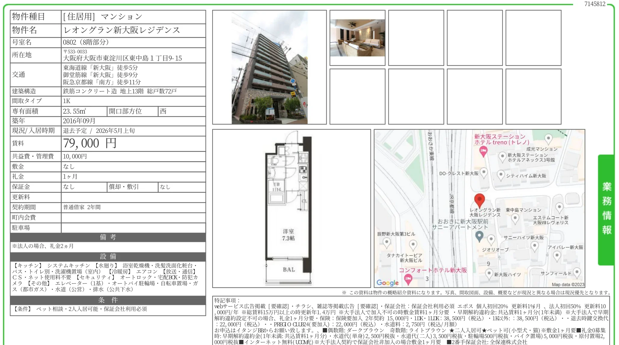Select the green 業務情報 side tab
The image size is (619, 345).
(x=606, y=209)
